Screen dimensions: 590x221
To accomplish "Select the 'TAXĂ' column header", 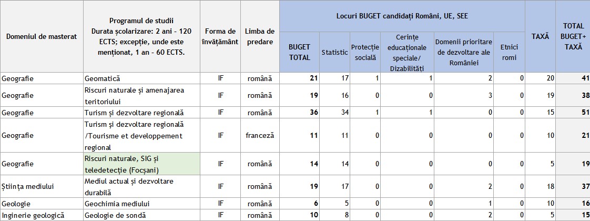I will tap(541, 36).
